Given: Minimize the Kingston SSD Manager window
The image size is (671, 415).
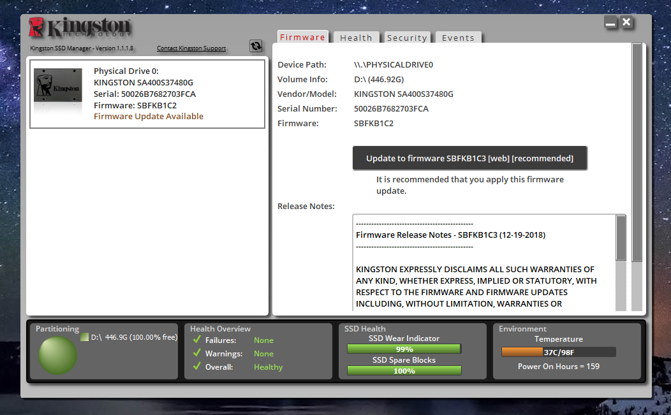Looking at the screenshot, I should pyautogui.click(x=610, y=22).
